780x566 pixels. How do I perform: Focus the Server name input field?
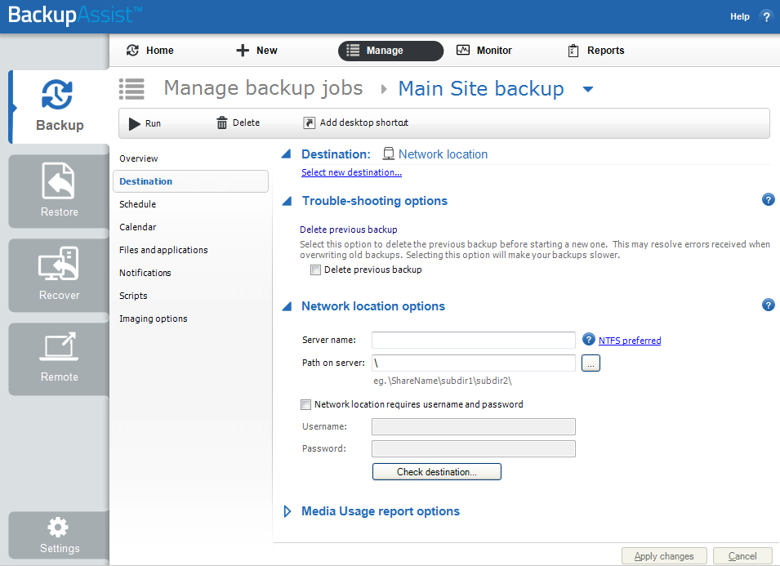pyautogui.click(x=474, y=341)
